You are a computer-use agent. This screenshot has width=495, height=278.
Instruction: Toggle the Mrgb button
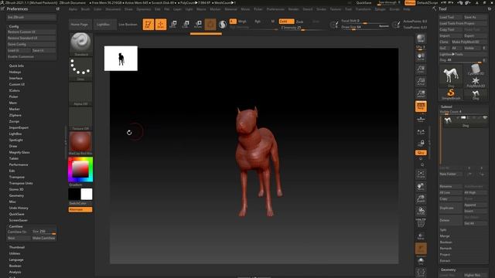coord(242,21)
